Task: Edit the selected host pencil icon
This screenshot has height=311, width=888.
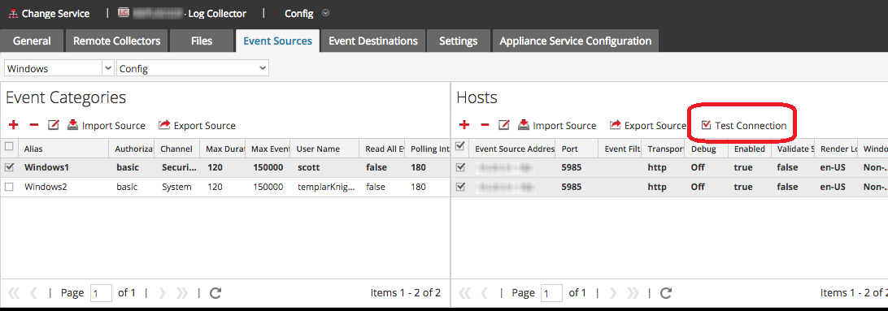Action: 504,125
